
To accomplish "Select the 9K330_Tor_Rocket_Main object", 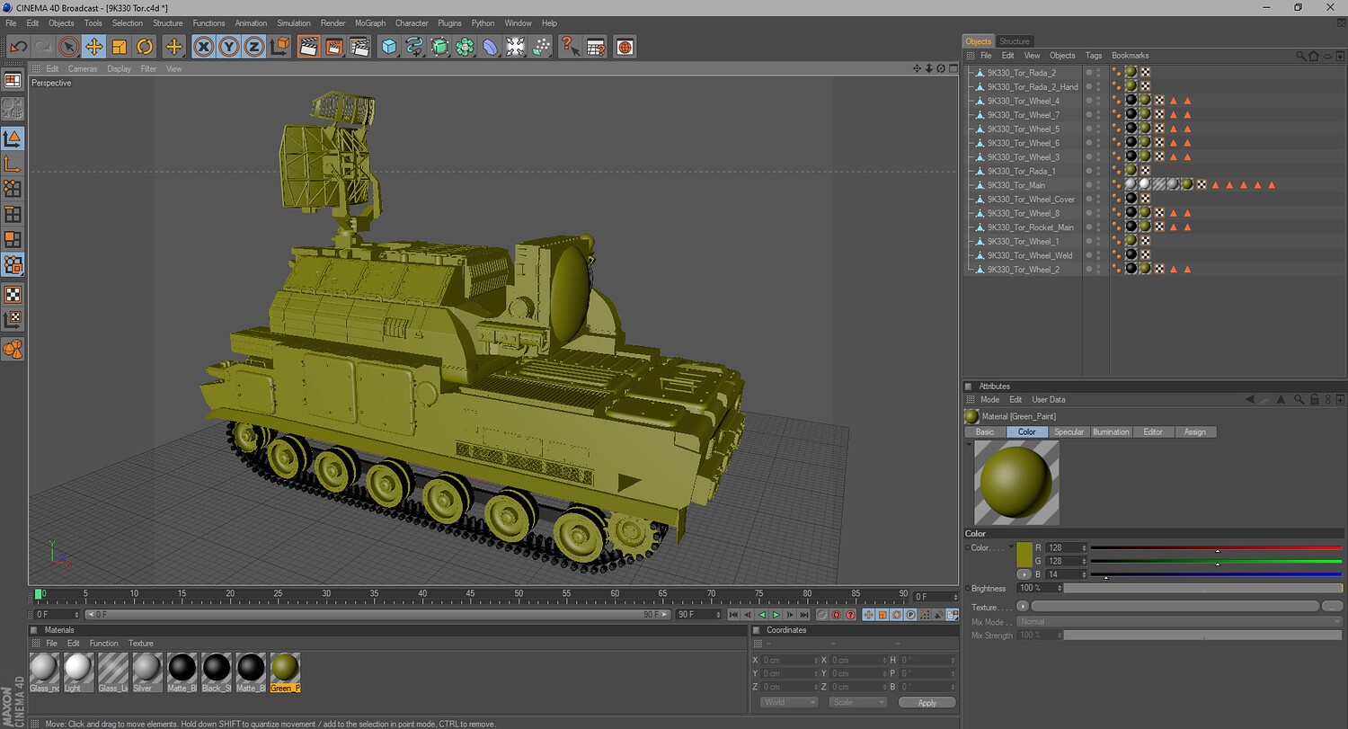I will (x=1030, y=227).
